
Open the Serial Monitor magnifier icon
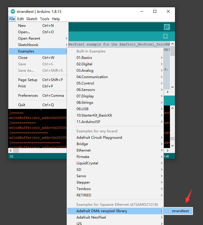pyautogui.click(x=167, y=27)
